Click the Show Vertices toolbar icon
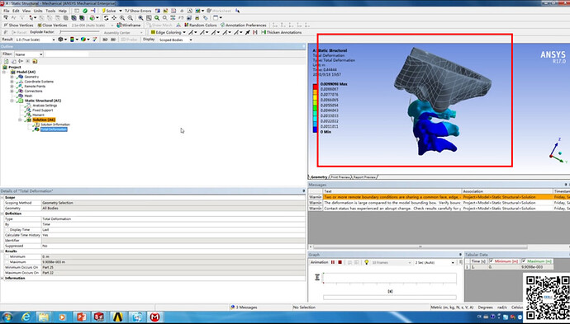The width and height of the screenshot is (570, 324). coord(6,25)
